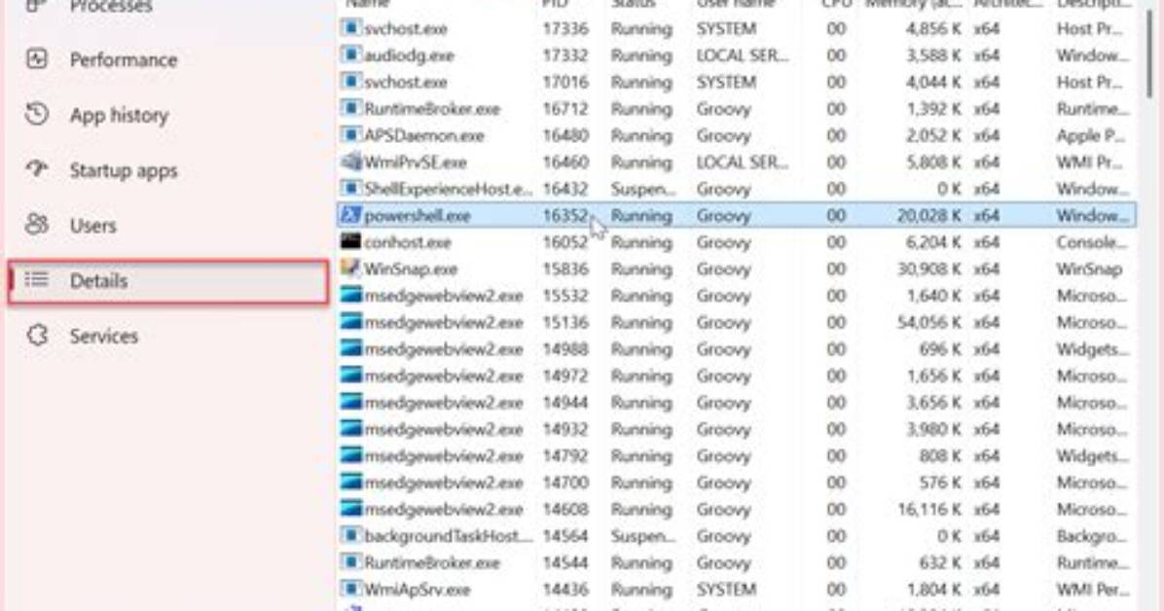The image size is (1164, 611).
Task: Click icon of msedgewebview2.exe PID 15136
Action: (350, 321)
